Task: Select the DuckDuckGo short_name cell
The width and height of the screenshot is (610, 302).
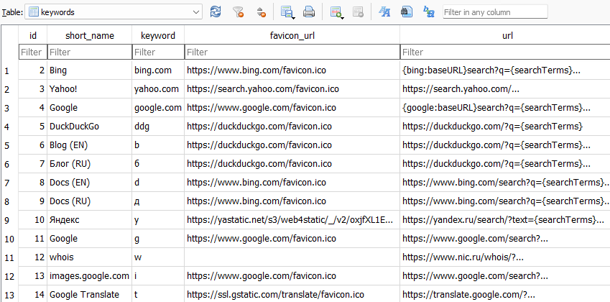Action: click(x=90, y=127)
